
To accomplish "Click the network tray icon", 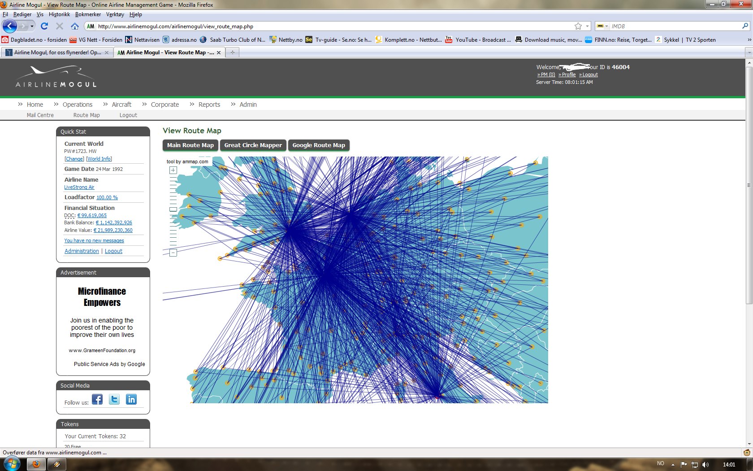I will pos(695,464).
